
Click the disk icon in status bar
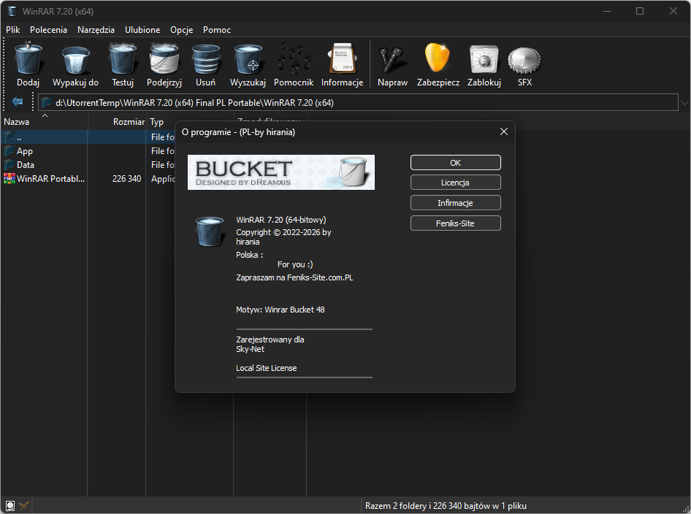pyautogui.click(x=10, y=506)
